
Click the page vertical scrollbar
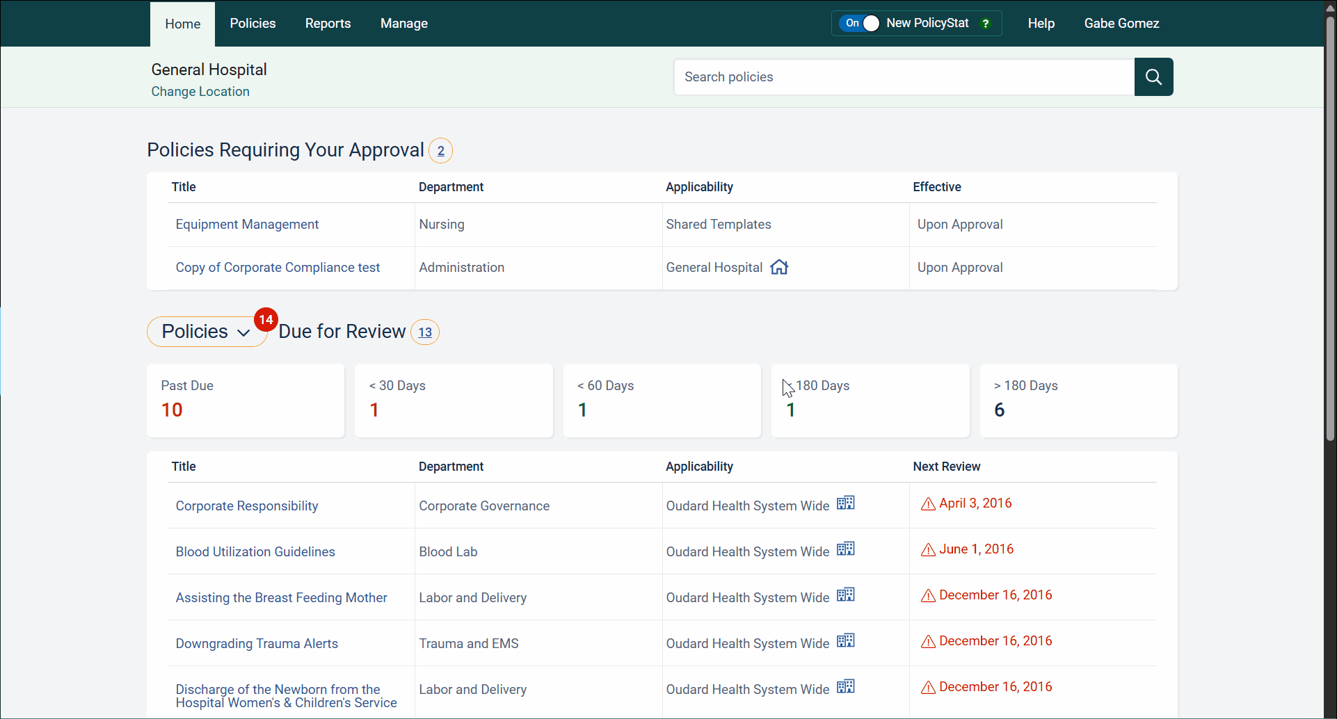1330,229
